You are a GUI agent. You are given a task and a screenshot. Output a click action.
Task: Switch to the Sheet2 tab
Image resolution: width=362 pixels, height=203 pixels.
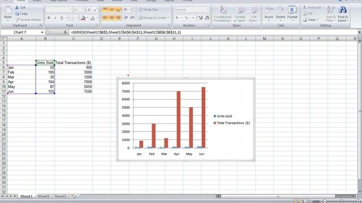[x=44, y=196]
